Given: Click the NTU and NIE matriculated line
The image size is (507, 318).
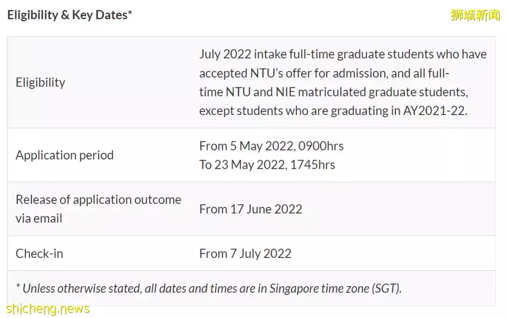Looking at the screenshot, I should pyautogui.click(x=333, y=92).
